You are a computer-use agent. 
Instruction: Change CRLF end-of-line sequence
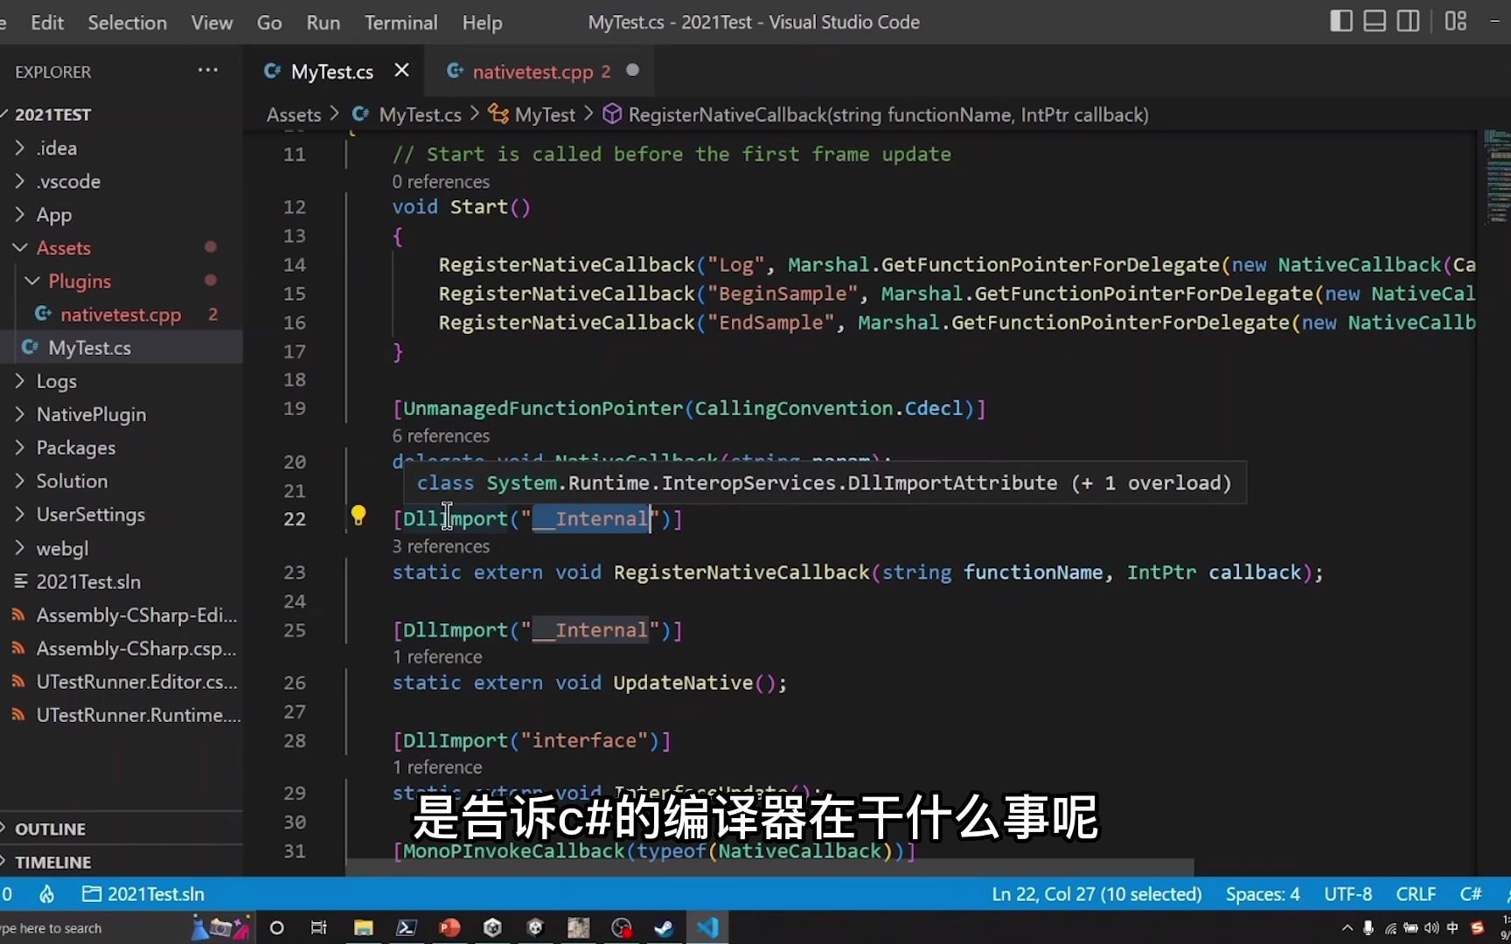point(1416,894)
